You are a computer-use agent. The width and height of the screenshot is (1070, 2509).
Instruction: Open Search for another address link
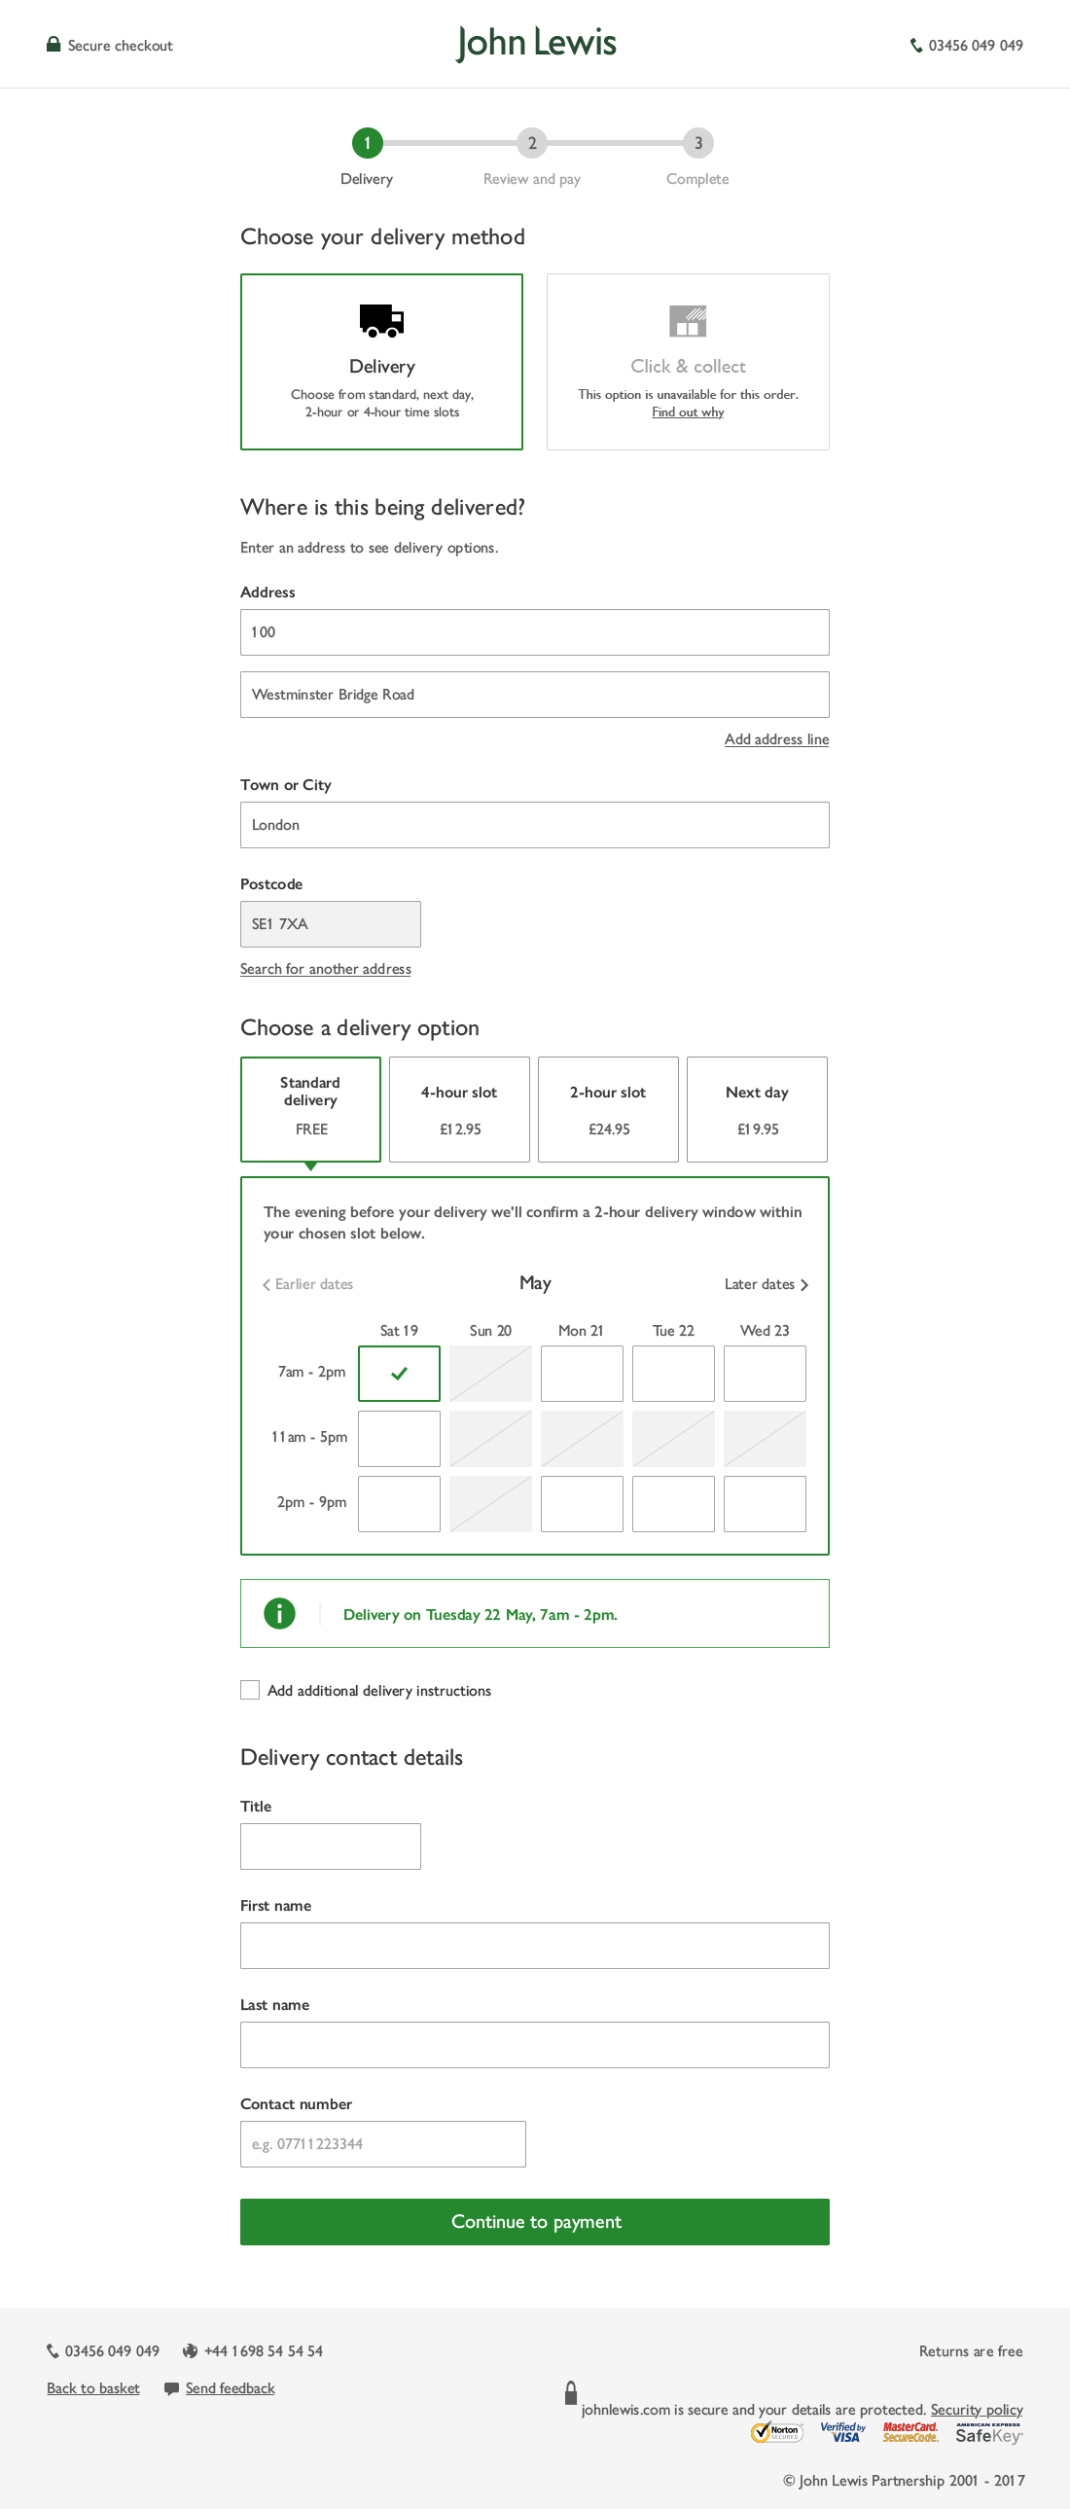325,968
